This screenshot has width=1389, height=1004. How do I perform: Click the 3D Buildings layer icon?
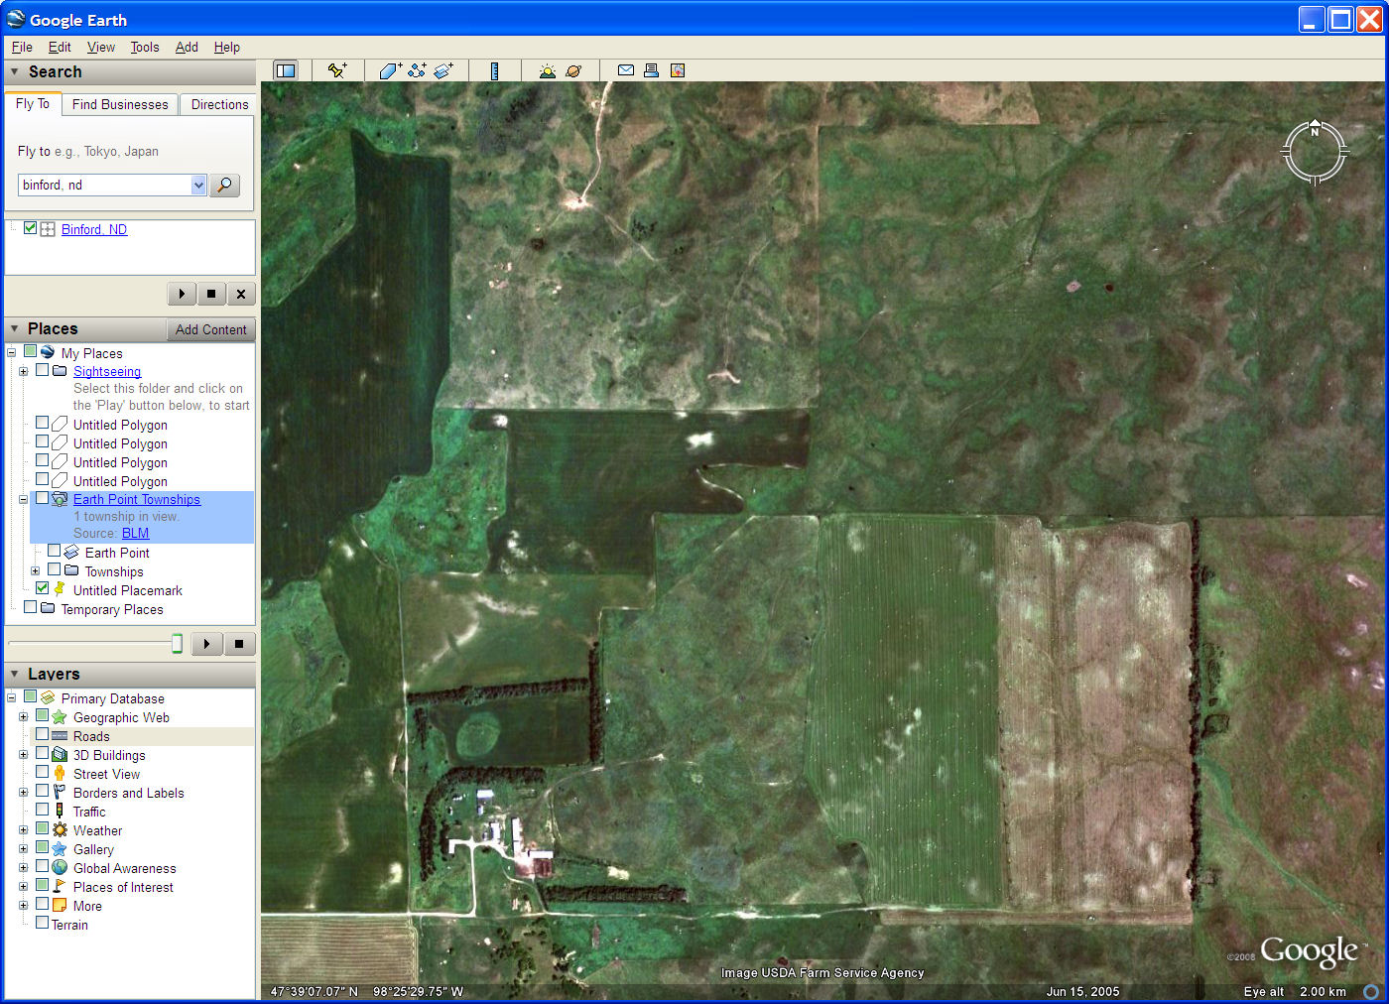click(60, 755)
